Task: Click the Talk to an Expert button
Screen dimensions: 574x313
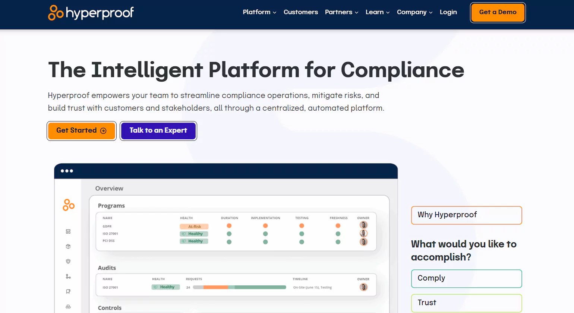Action: coord(158,131)
